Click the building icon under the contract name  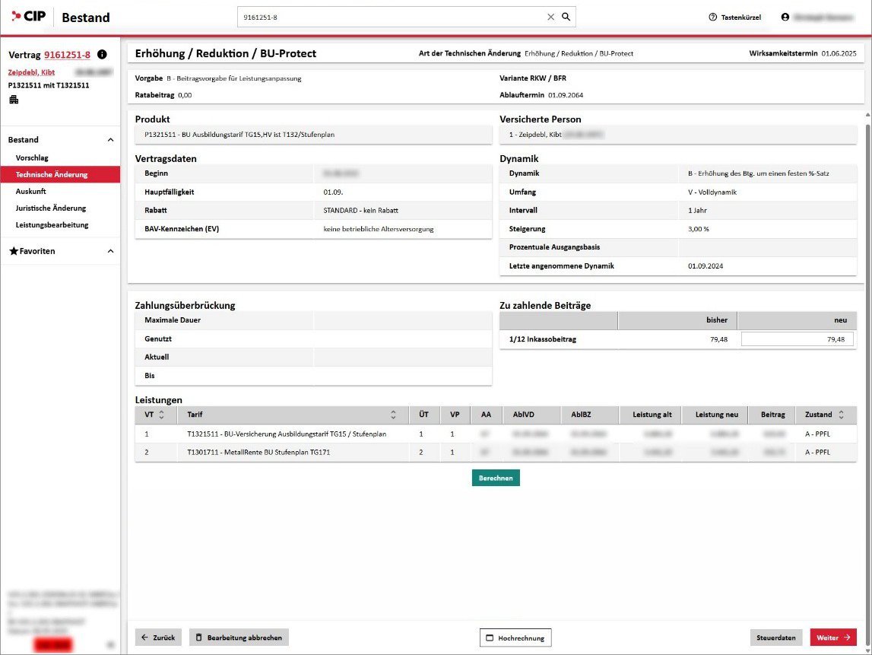[14, 100]
